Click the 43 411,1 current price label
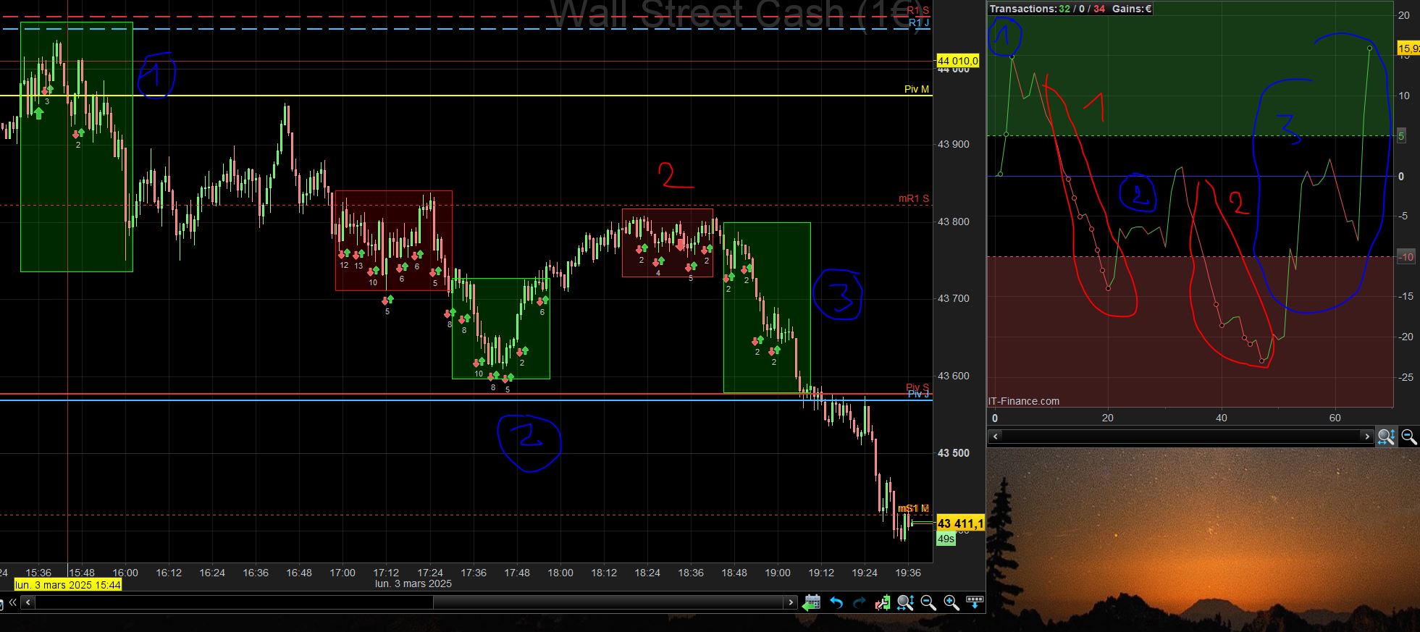The height and width of the screenshot is (632, 1420). [x=960, y=523]
